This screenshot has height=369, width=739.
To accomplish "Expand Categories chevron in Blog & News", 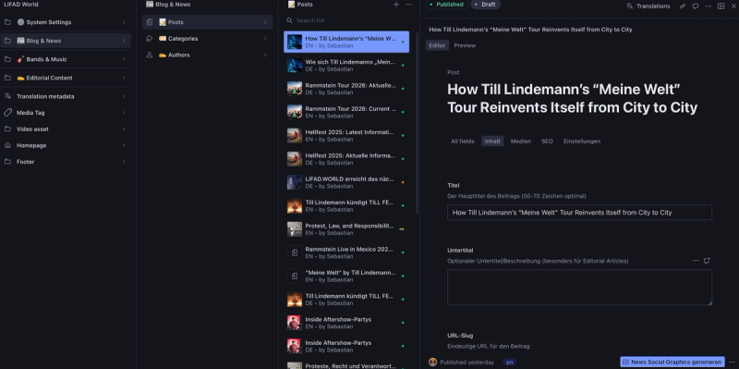I will [x=265, y=39].
